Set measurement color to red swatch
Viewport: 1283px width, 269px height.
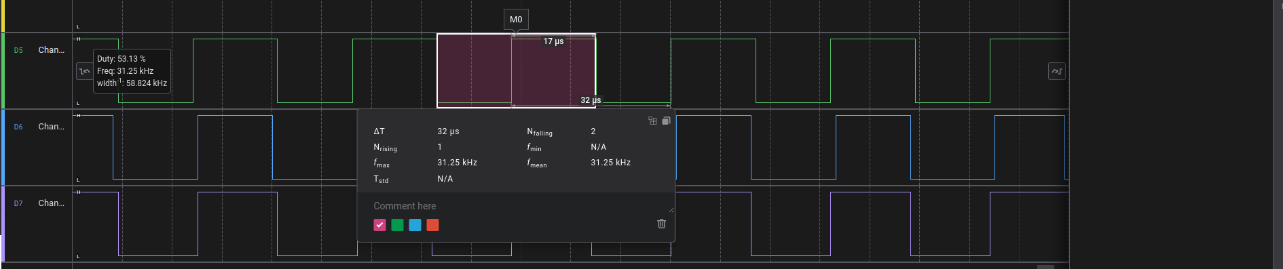click(x=432, y=225)
